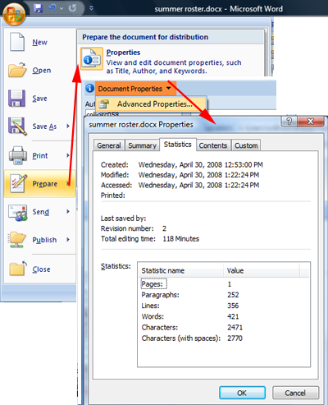Click the Created date value text

coord(200,164)
